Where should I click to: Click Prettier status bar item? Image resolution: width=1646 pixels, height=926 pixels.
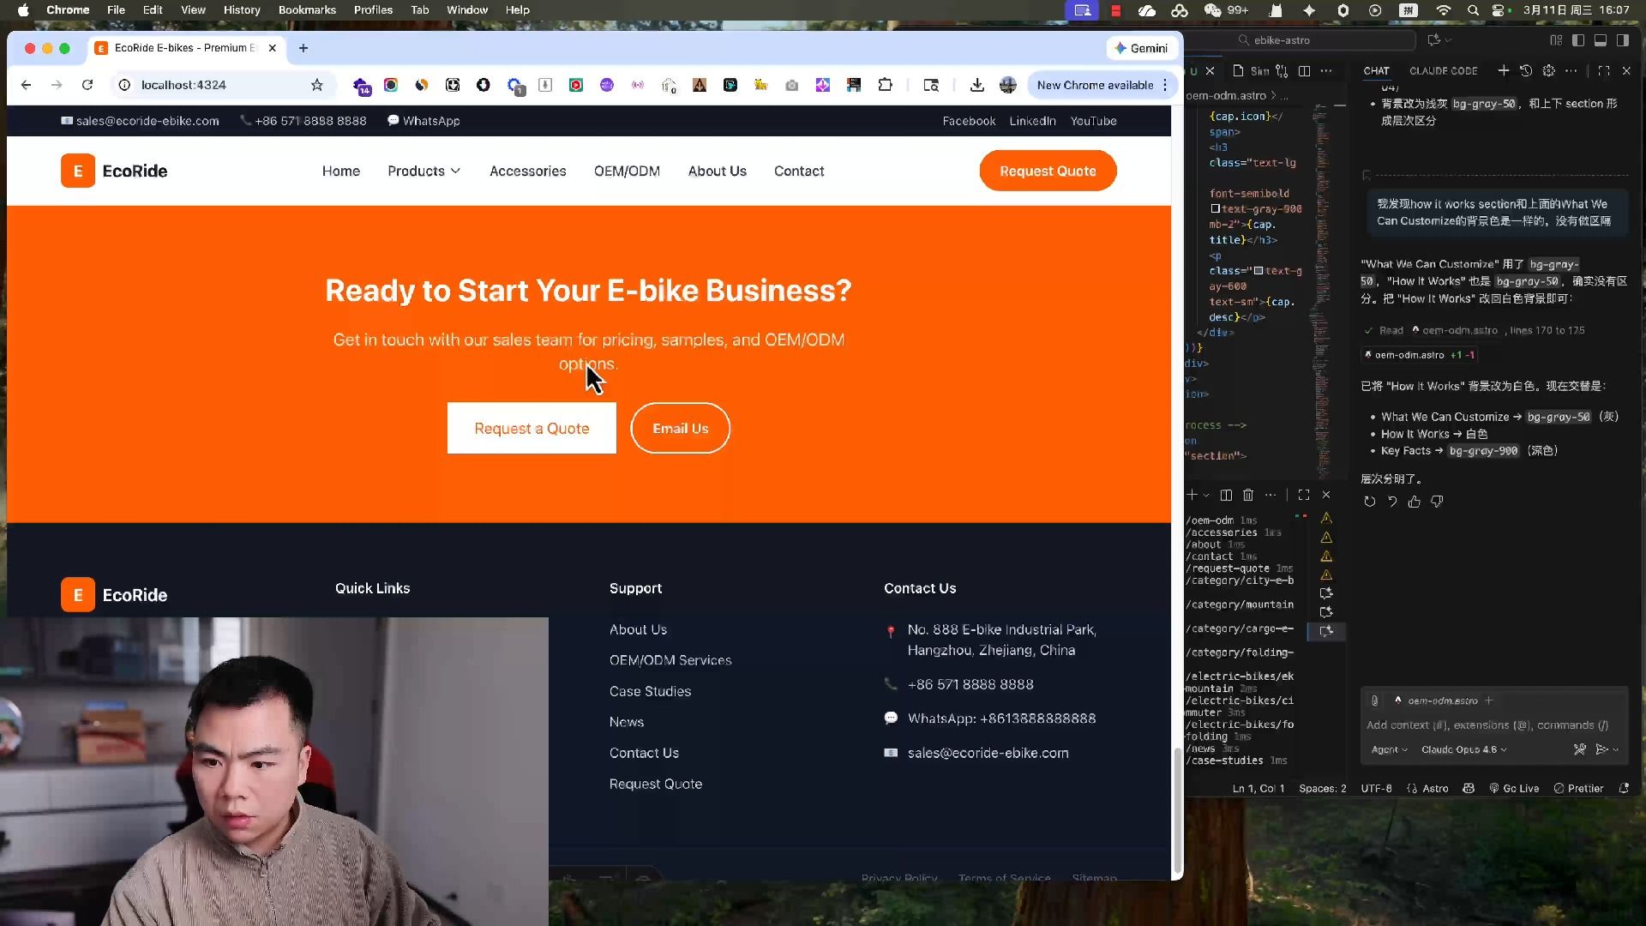1578,789
